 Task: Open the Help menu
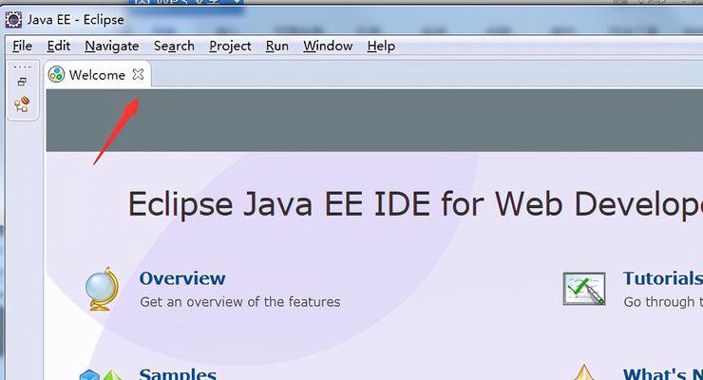[381, 47]
